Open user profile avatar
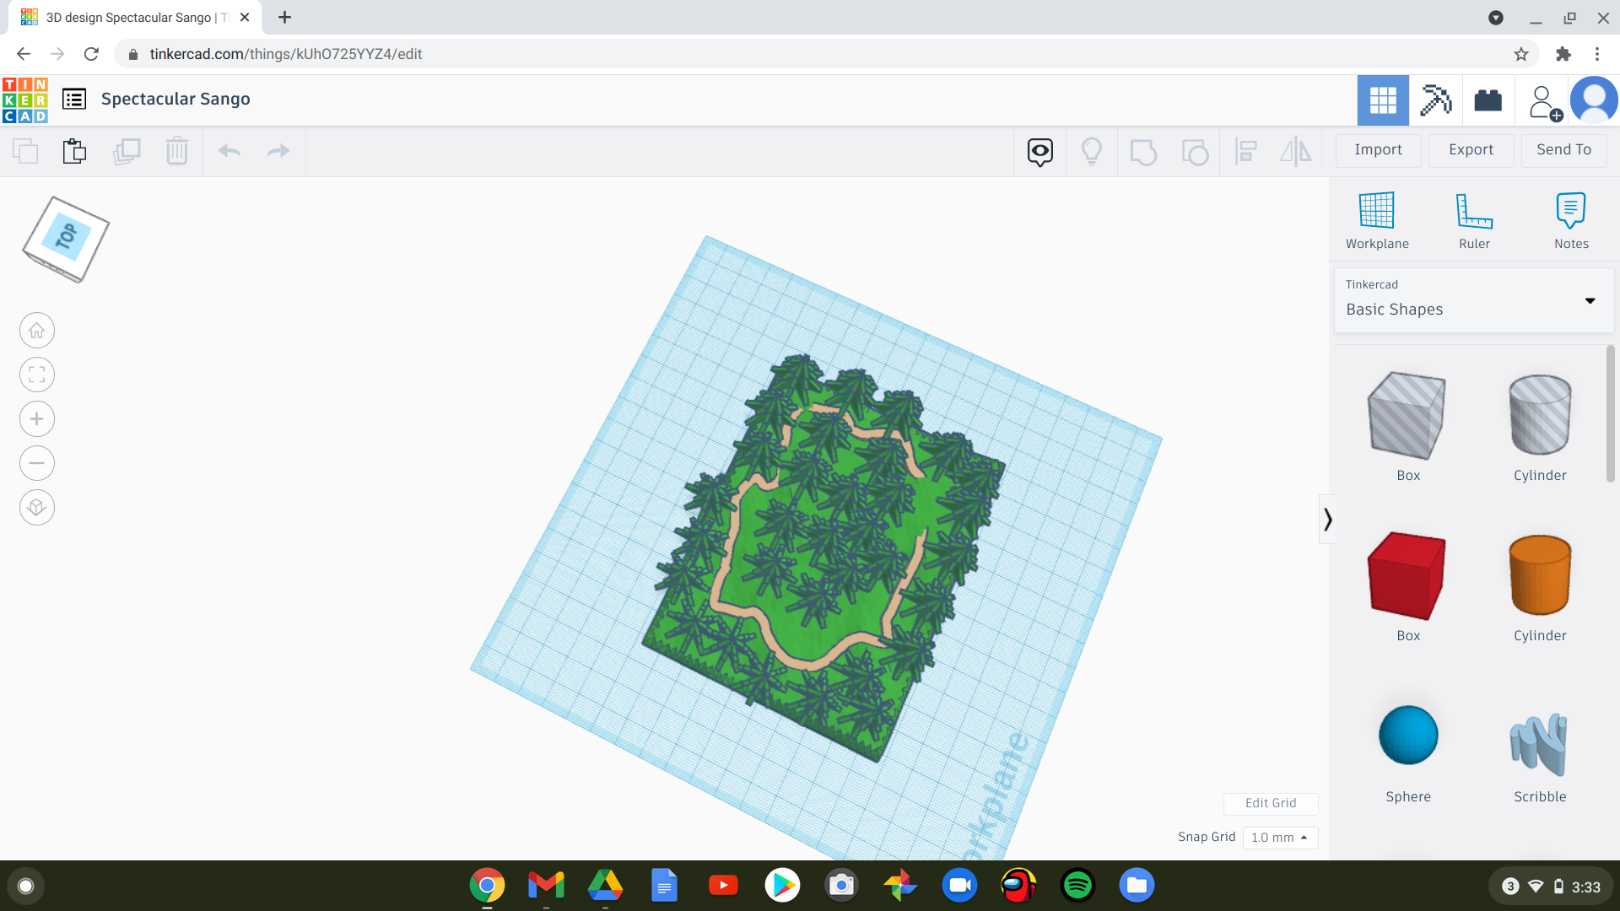The width and height of the screenshot is (1620, 911). (1594, 100)
